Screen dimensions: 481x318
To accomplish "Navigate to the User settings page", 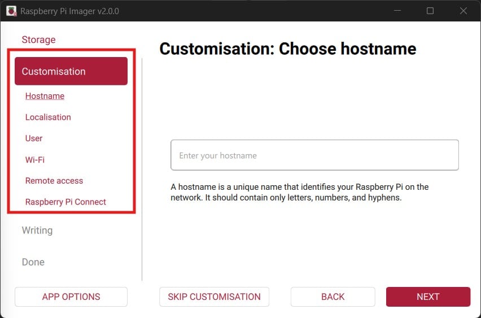I will 34,138.
